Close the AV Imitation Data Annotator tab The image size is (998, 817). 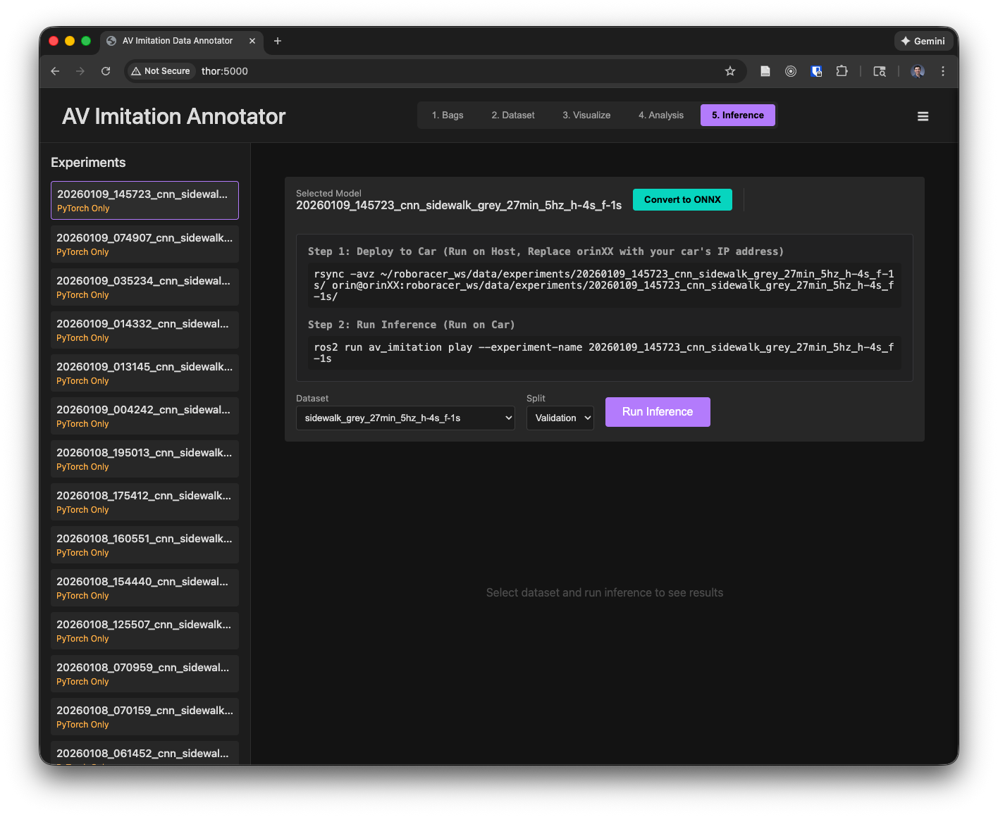pyautogui.click(x=252, y=41)
